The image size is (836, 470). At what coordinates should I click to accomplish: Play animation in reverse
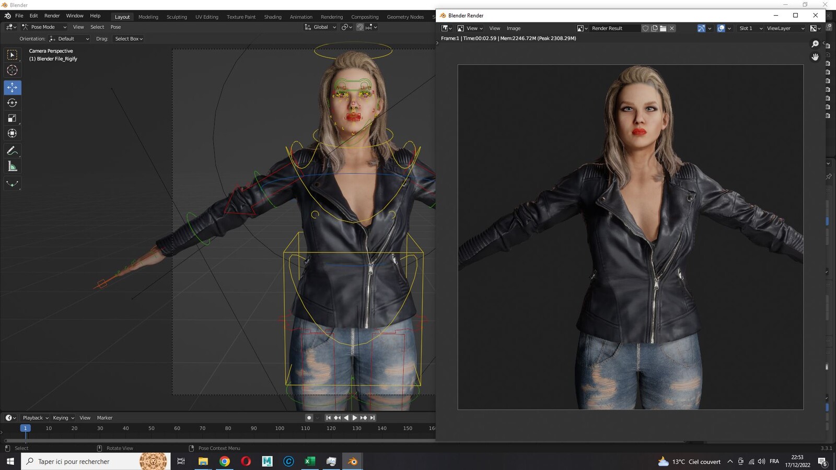click(346, 418)
